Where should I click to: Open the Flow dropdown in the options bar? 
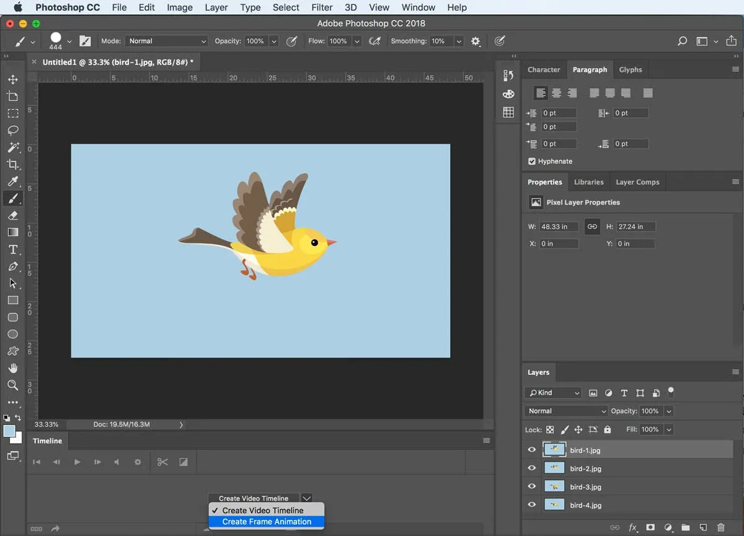(358, 41)
